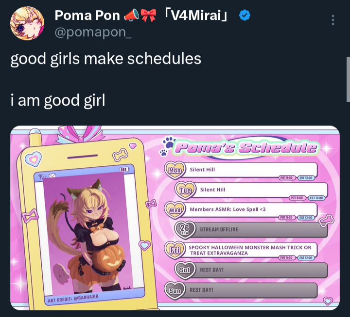Click the Wed heart badge
Screen dimensions: 350x317
175,210
